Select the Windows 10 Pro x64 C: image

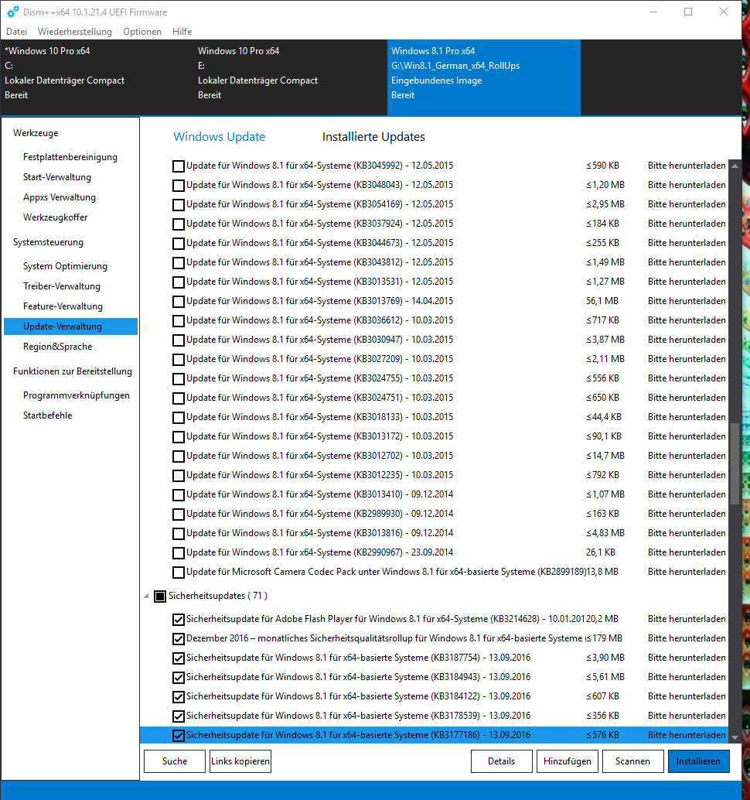click(x=97, y=77)
